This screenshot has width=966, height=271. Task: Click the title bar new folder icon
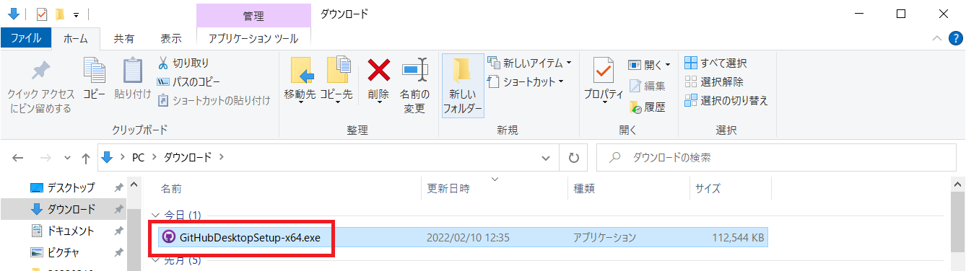coord(60,14)
